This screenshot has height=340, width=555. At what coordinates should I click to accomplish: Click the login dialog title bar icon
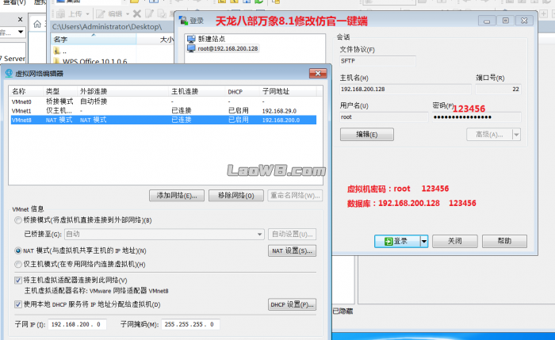tap(183, 21)
